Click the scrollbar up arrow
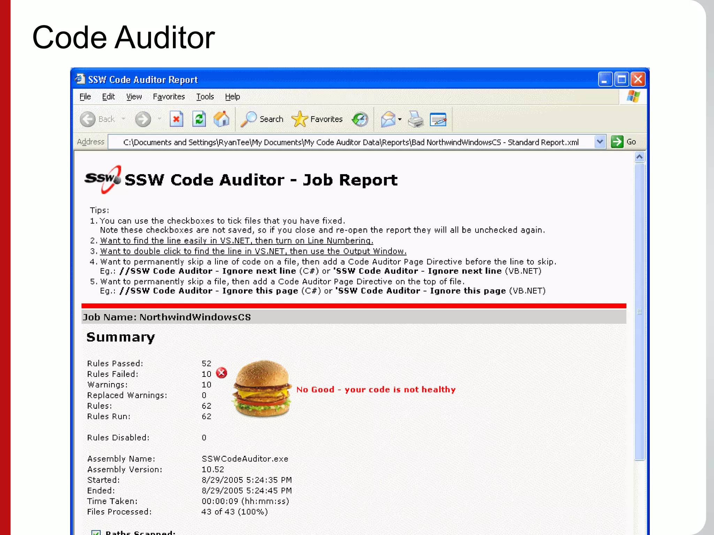714x535 pixels. tap(639, 157)
